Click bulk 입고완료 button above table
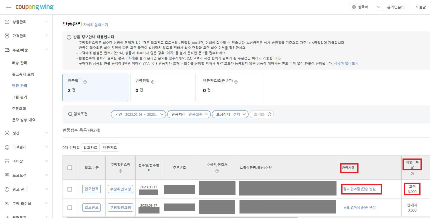The image size is (430, 218). [x=90, y=147]
